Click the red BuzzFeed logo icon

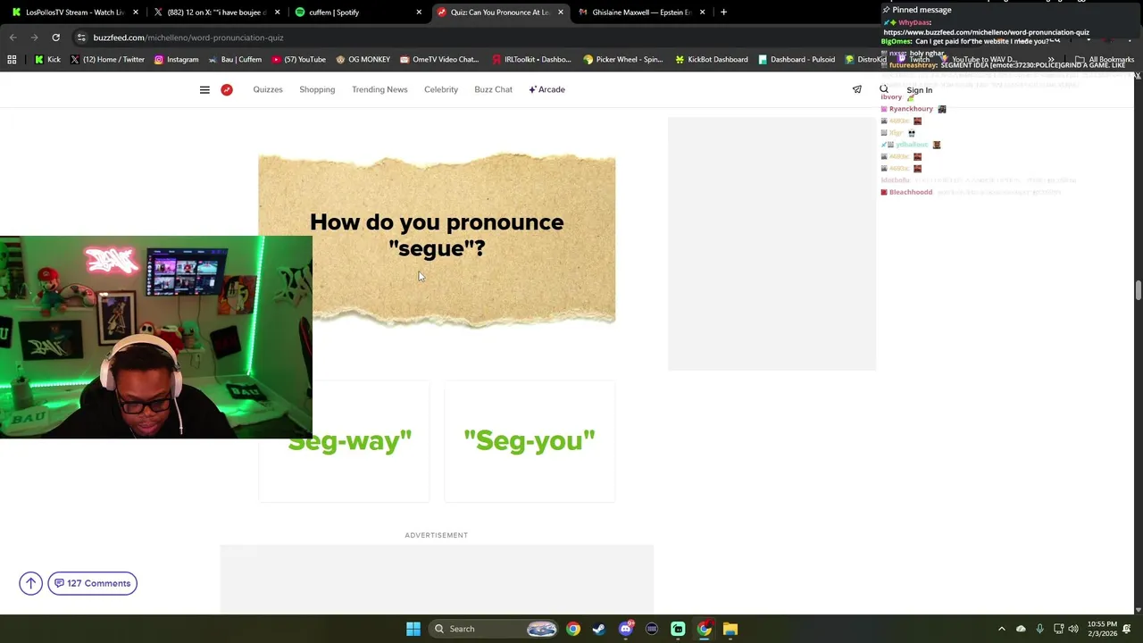point(227,89)
